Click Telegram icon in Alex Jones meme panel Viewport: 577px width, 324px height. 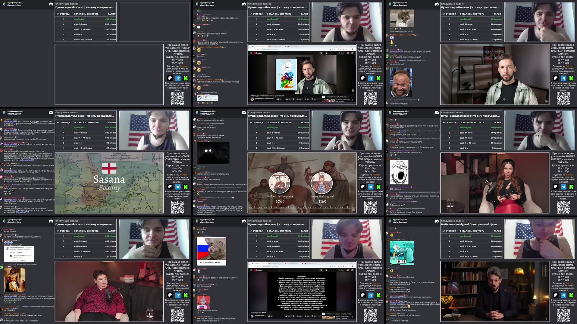[x=563, y=78]
